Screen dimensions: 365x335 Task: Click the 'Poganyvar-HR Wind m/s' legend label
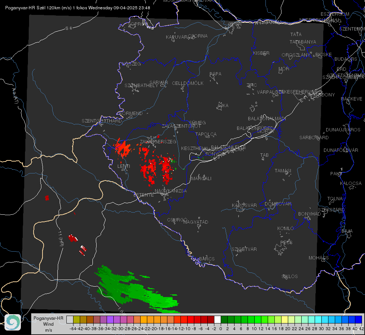click(48, 324)
